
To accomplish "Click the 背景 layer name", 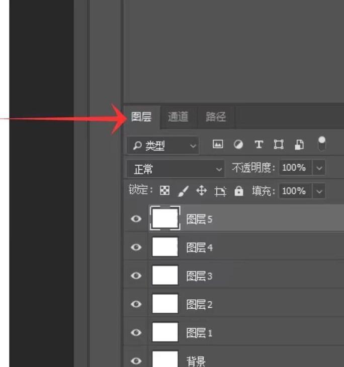I will click(x=196, y=361).
